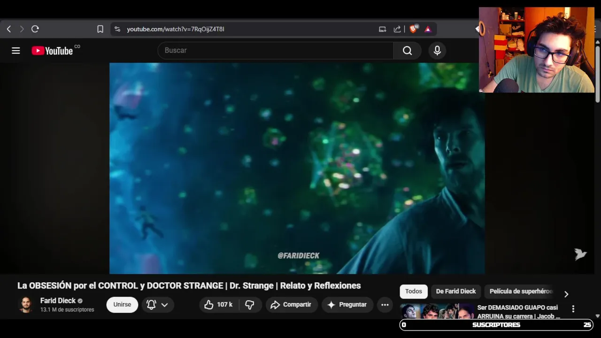Open notification bell dropdown
Viewport: 601px width, 338px height.
(x=157, y=305)
